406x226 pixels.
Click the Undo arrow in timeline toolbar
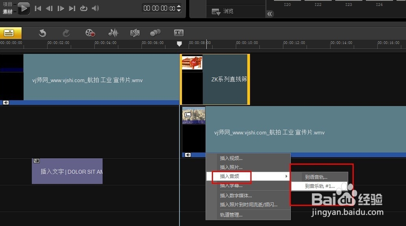tap(43, 33)
